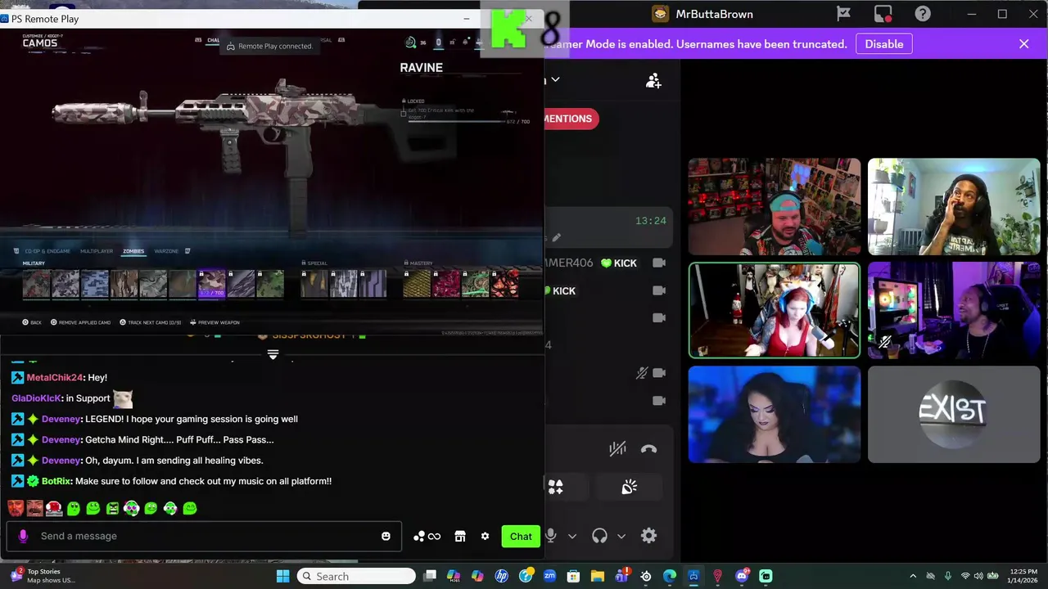This screenshot has width=1048, height=589.
Task: Open the emoji picker in Kick chat
Action: (386, 536)
